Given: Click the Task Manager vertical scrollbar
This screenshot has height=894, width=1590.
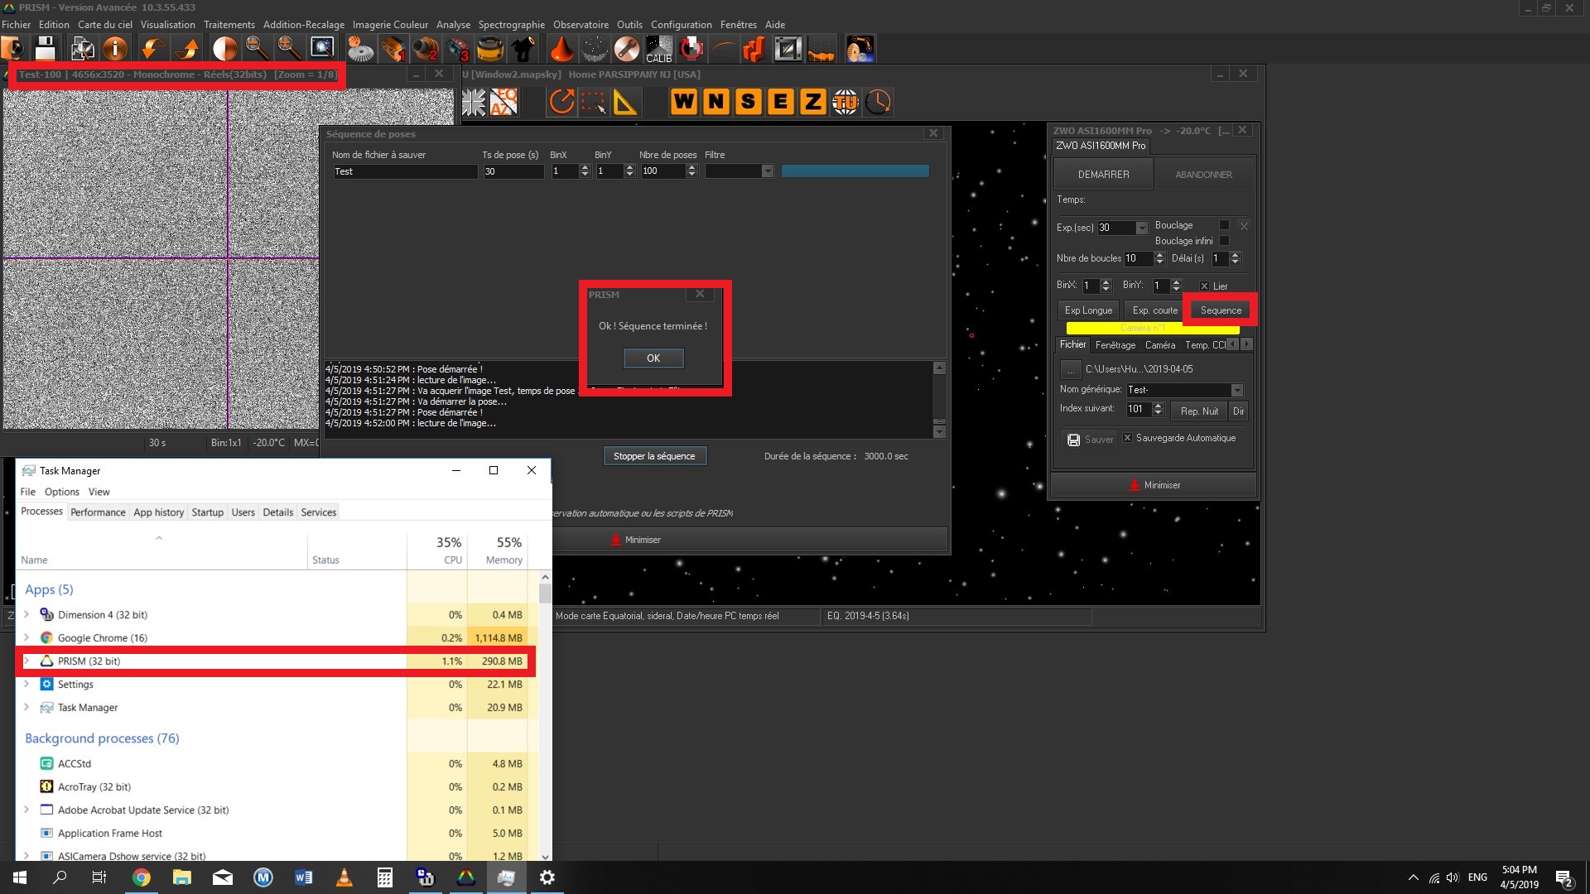Looking at the screenshot, I should pos(545,717).
